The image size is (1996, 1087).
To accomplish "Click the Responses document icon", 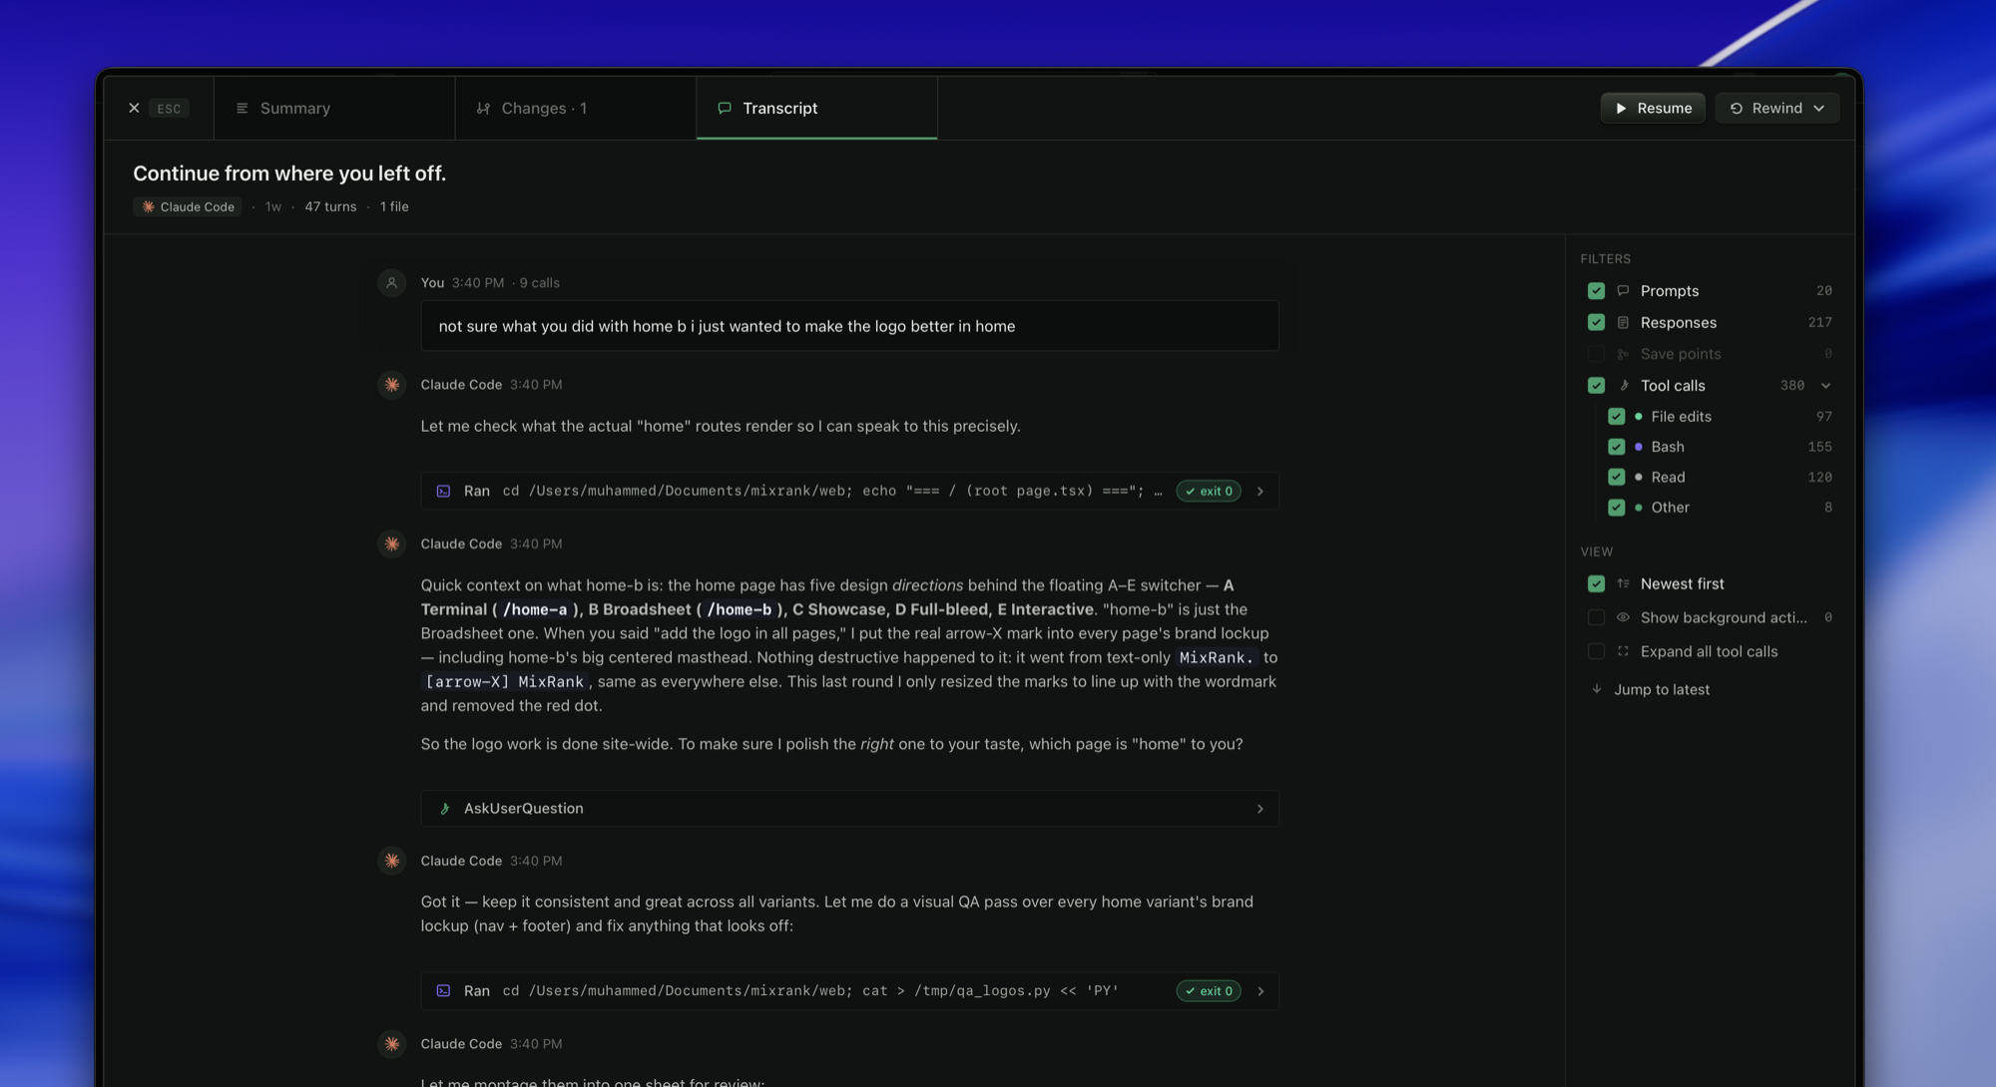I will click(1623, 322).
